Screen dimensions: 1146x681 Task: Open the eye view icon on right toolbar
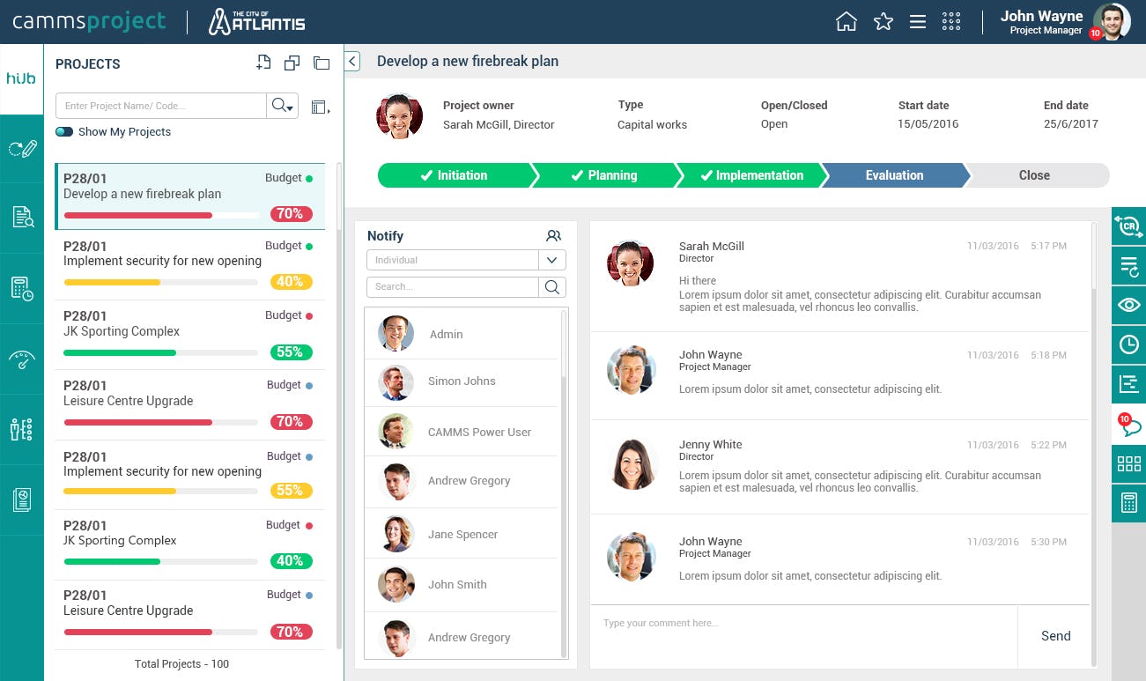coord(1128,305)
